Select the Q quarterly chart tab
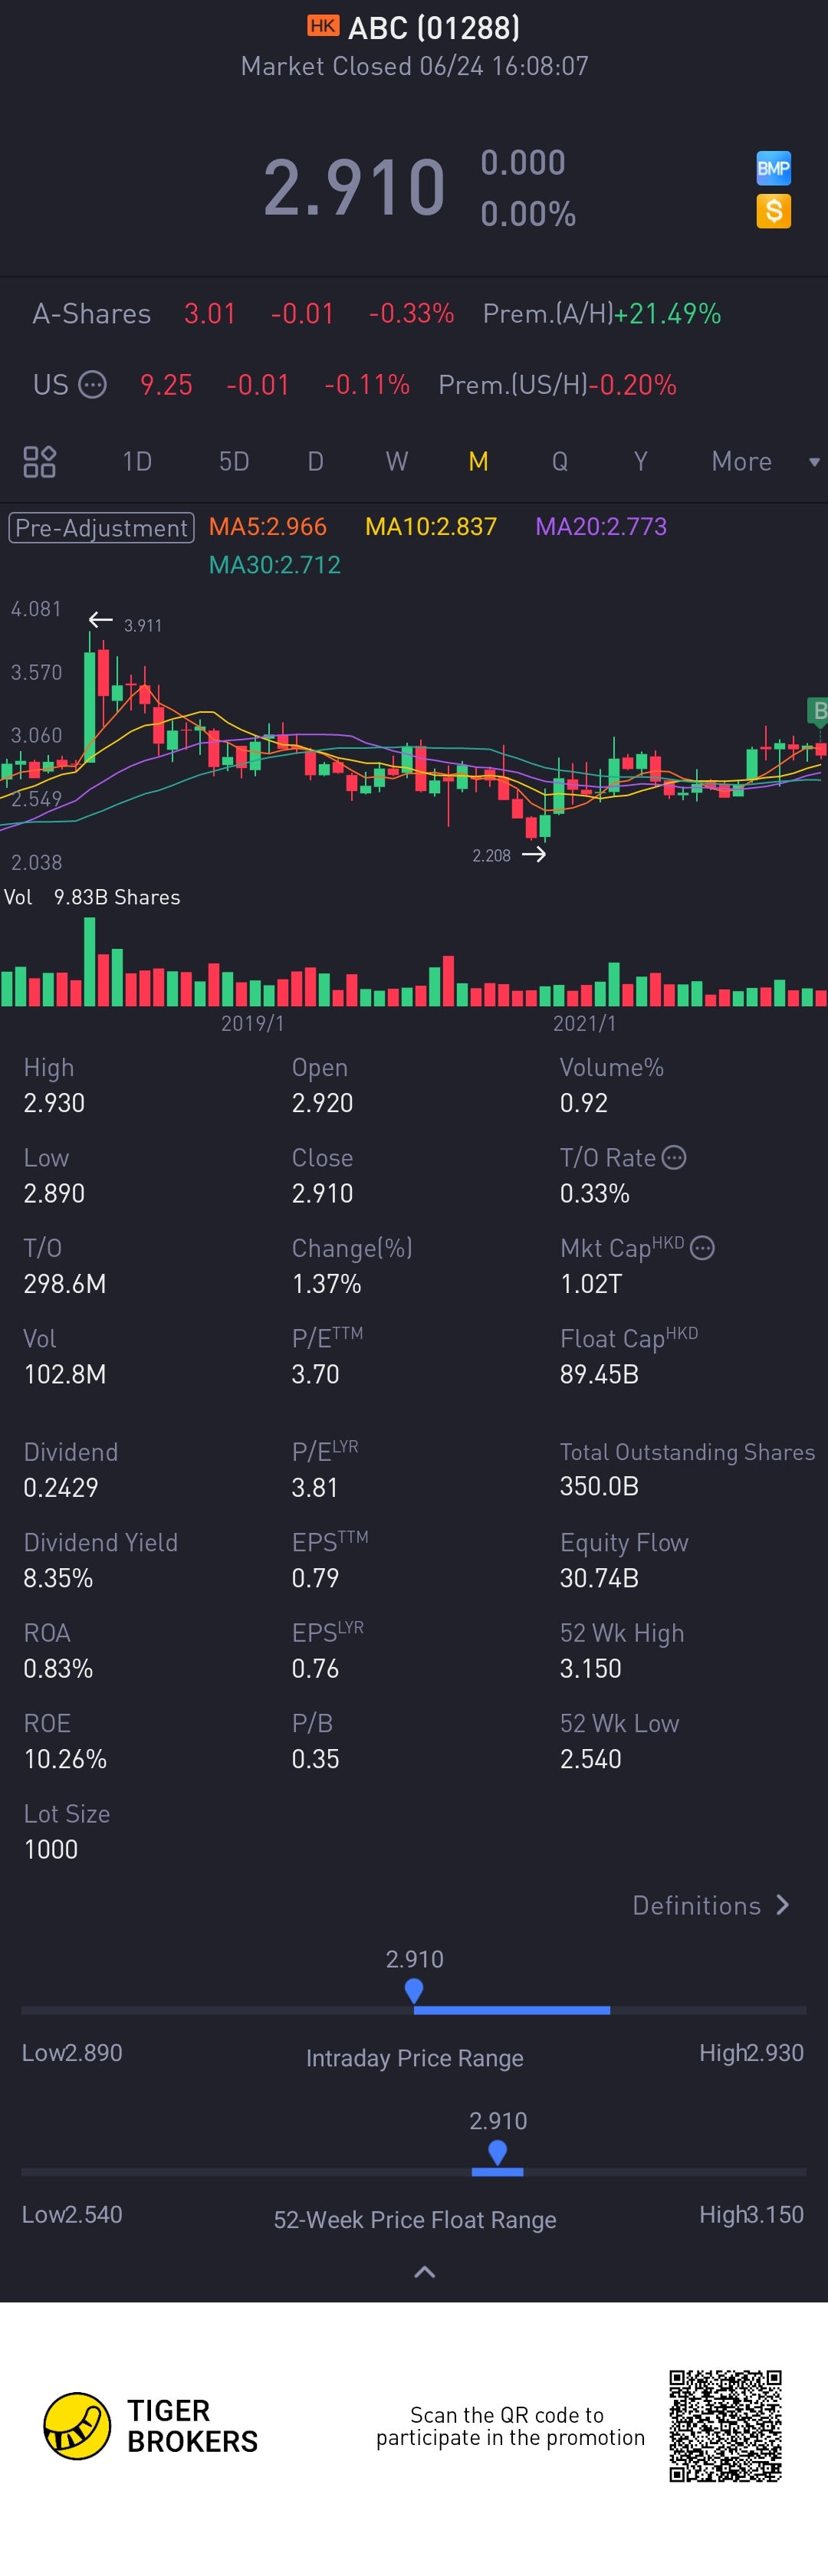828x2550 pixels. point(560,461)
